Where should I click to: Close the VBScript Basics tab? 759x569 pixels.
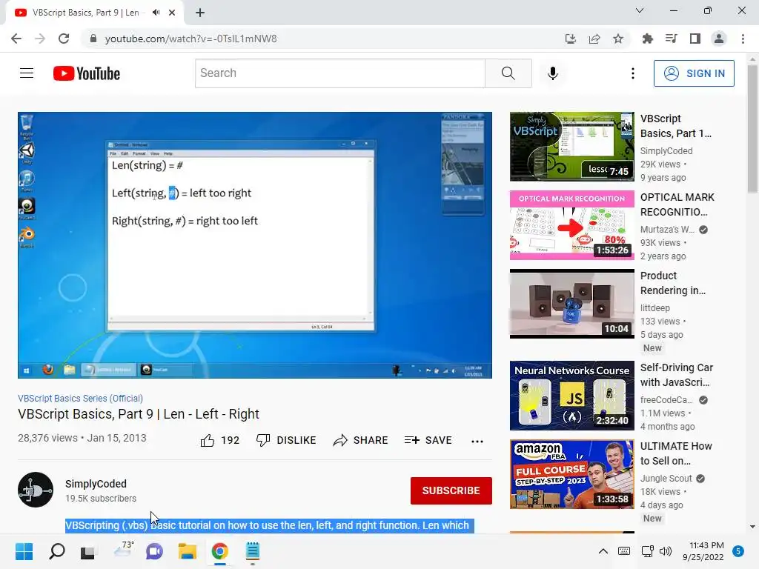click(x=172, y=13)
